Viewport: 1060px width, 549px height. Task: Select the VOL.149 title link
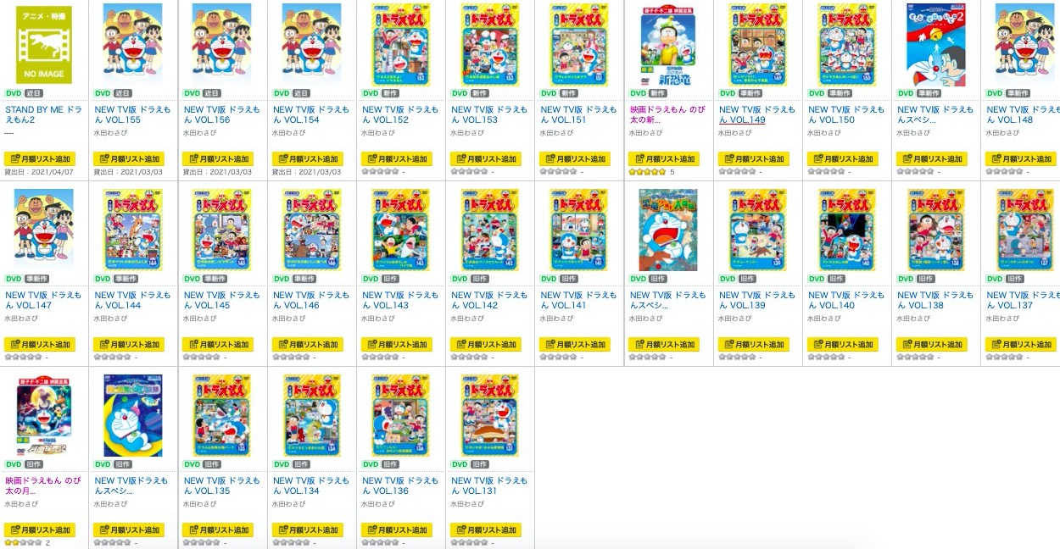tap(756, 114)
